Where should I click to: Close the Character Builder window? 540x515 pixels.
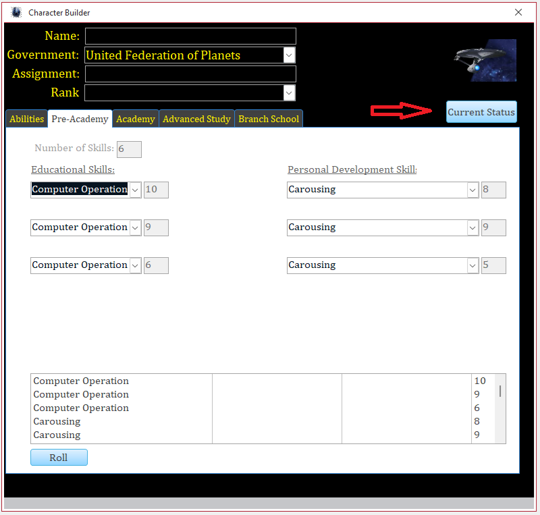pos(518,12)
